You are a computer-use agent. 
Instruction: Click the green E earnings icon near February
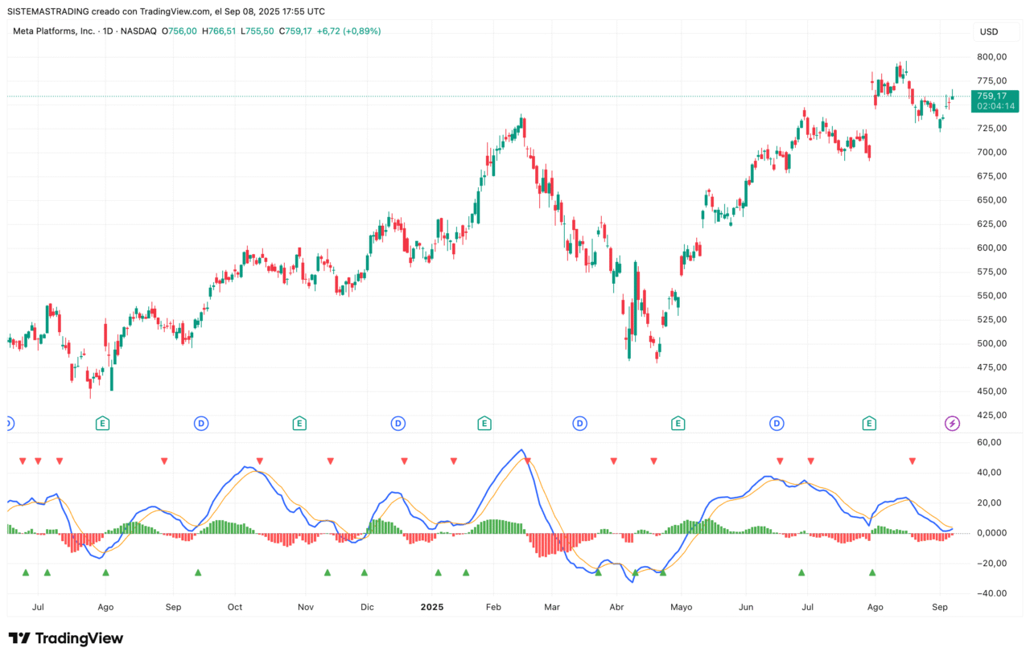[485, 422]
